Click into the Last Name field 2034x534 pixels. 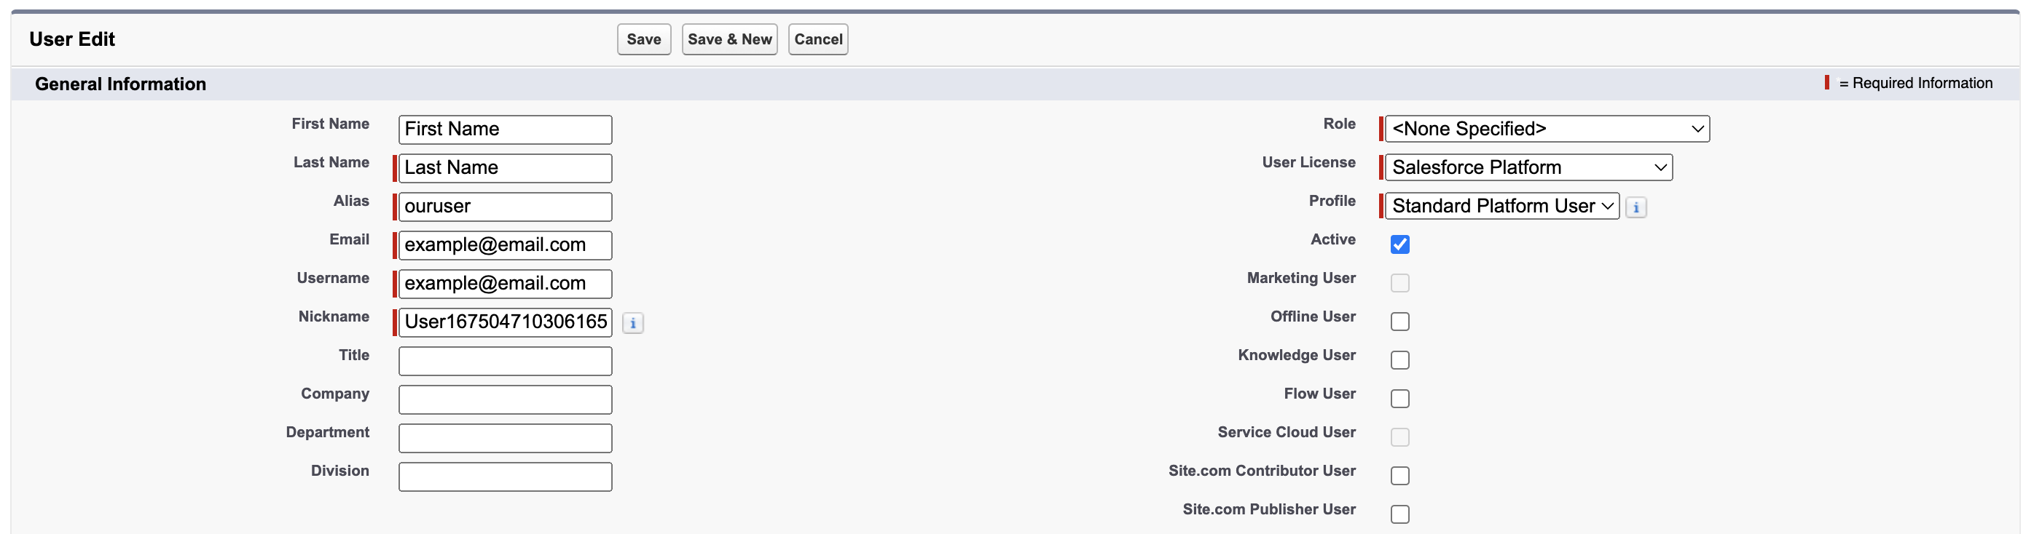click(505, 168)
